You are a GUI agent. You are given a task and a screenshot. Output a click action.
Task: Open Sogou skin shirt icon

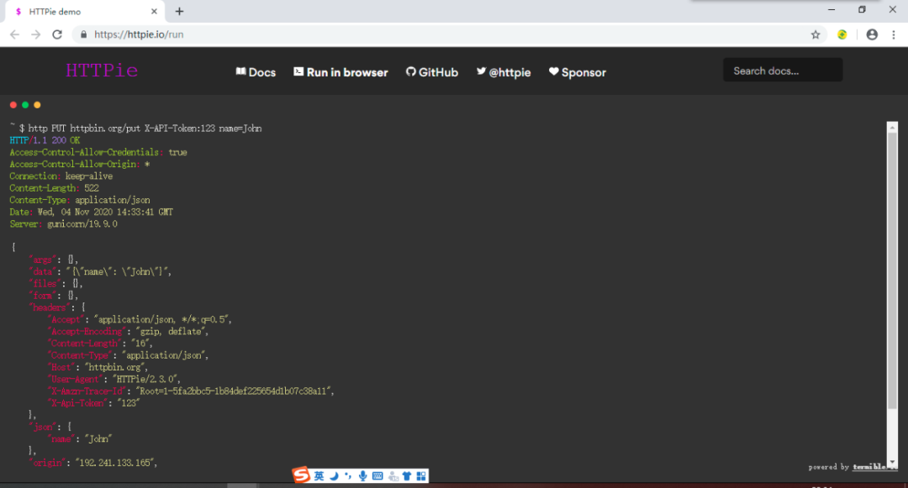click(x=407, y=476)
